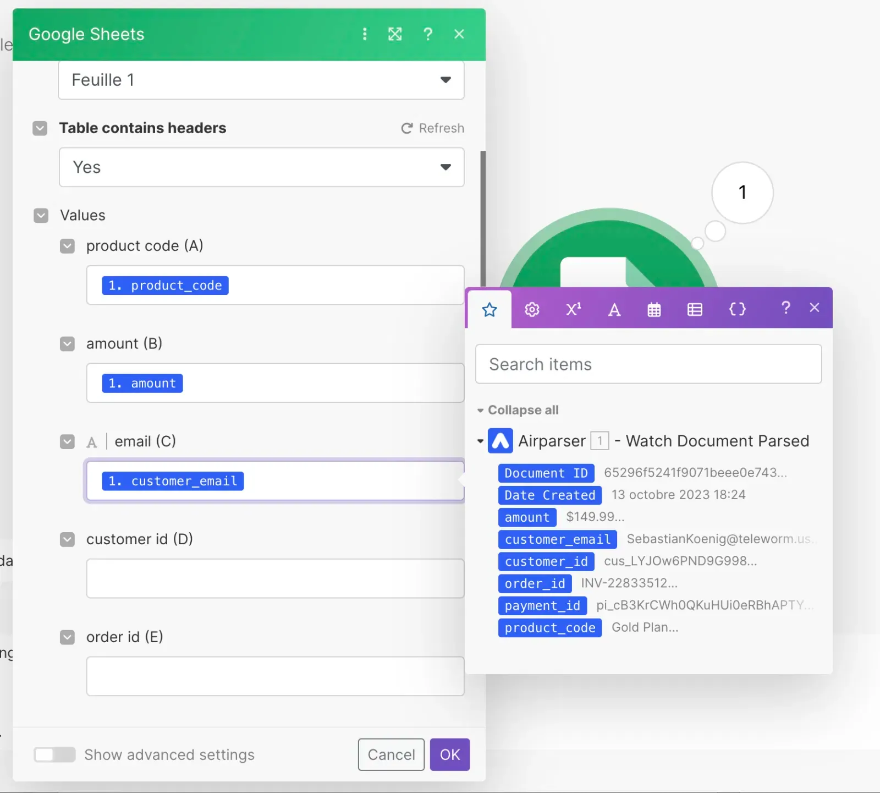This screenshot has width=880, height=793.
Task: Click the mapped 1. customer_email pill
Action: coord(173,481)
